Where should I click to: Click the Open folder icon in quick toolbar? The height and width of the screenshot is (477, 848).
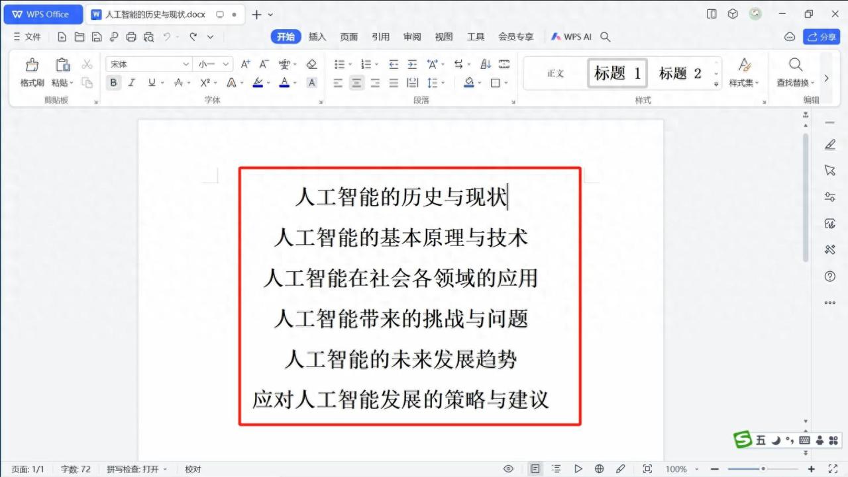coord(79,37)
